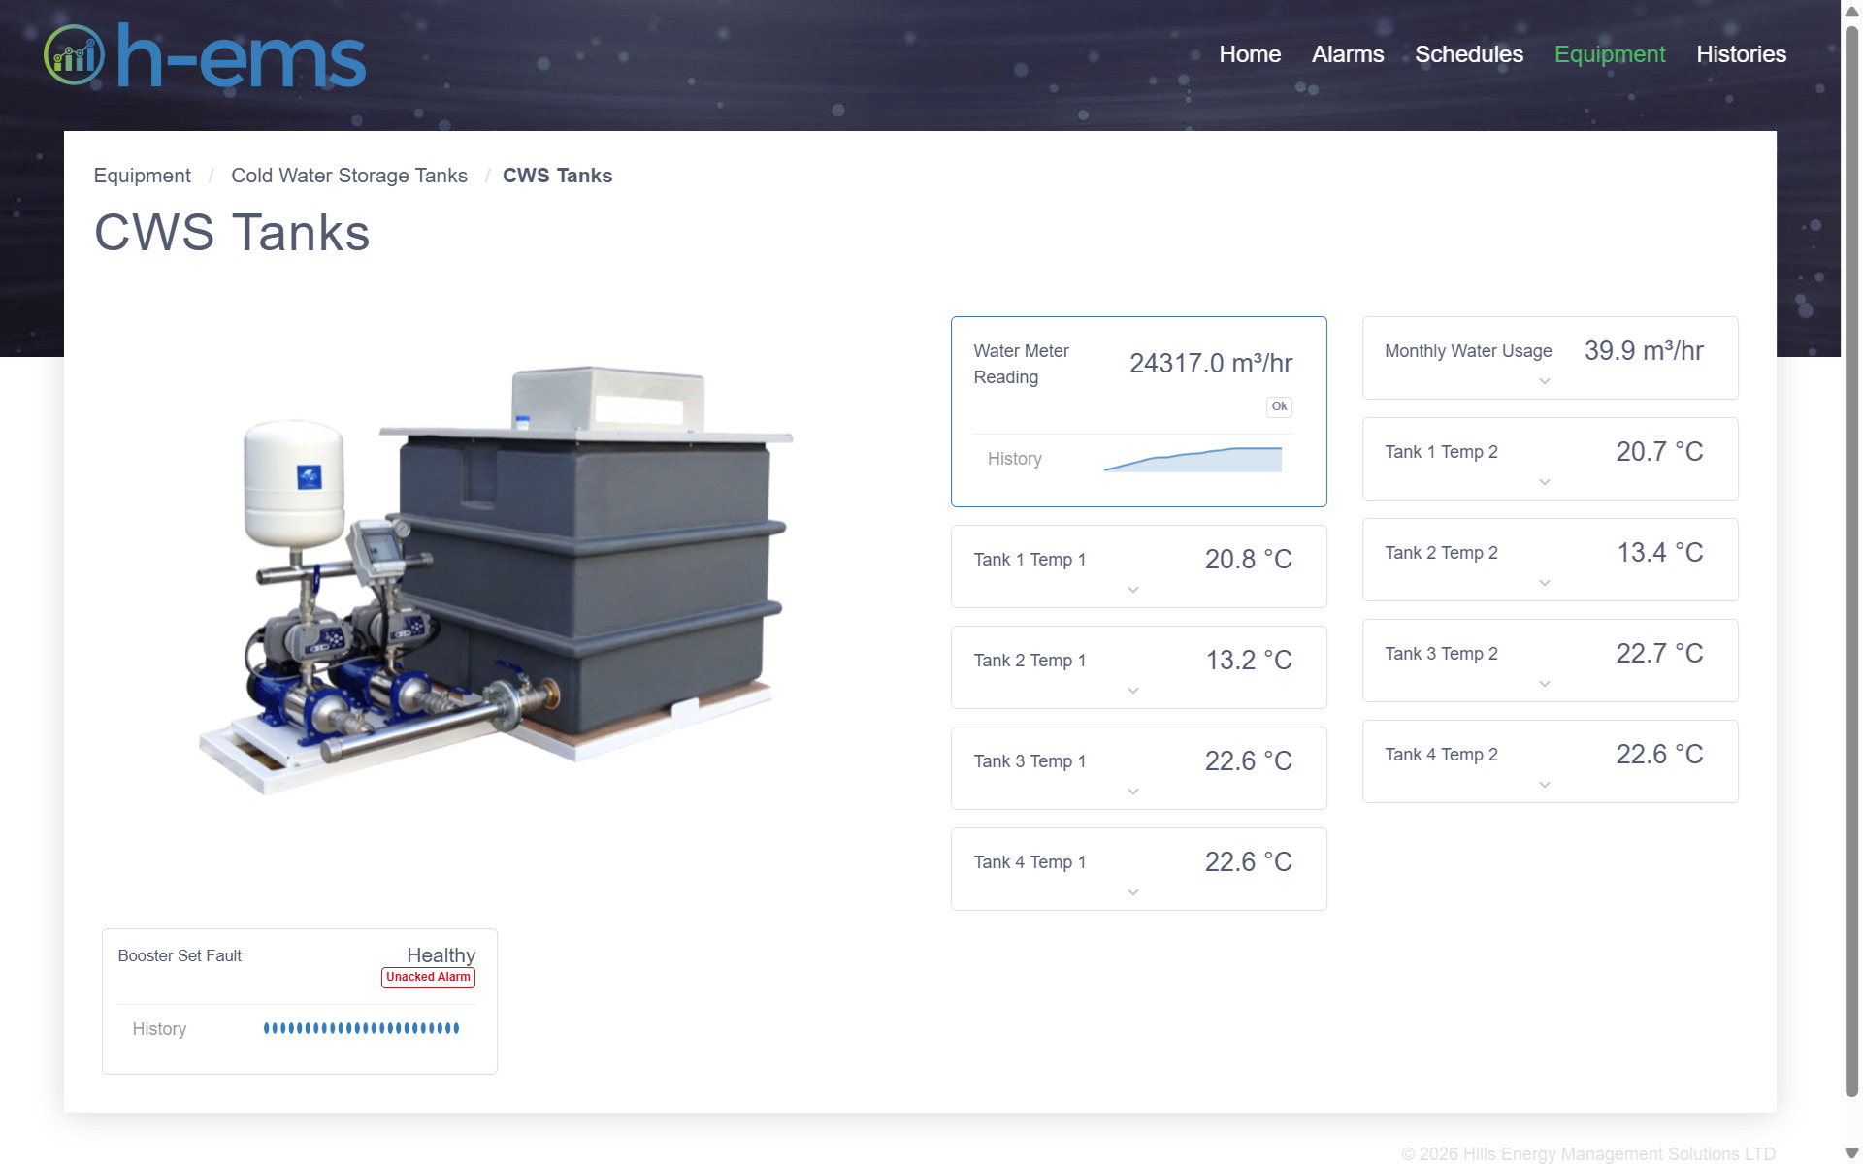Image resolution: width=1863 pixels, height=1164 pixels.
Task: Open the Histories navigation item
Action: pyautogui.click(x=1741, y=54)
